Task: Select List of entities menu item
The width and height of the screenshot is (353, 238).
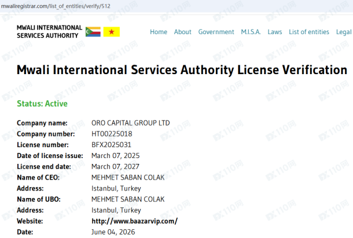Action: coord(309,32)
